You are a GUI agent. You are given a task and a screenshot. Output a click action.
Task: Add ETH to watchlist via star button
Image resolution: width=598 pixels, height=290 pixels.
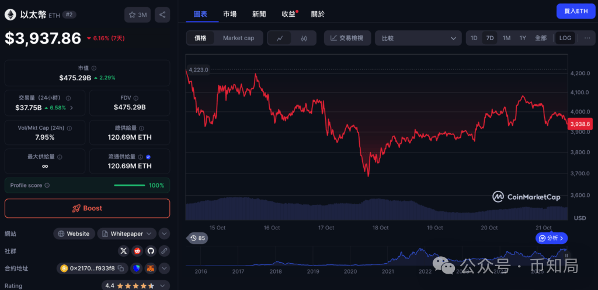[138, 15]
